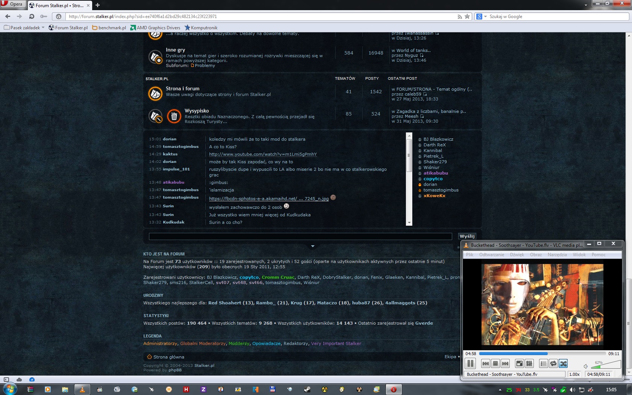Click the Opera wand key icon
The width and height of the screenshot is (632, 395).
(x=44, y=16)
